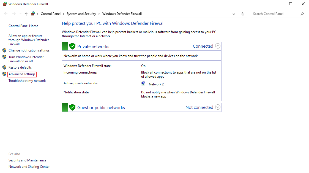
Task: Select Control Panel breadcrumb
Action: pos(51,14)
